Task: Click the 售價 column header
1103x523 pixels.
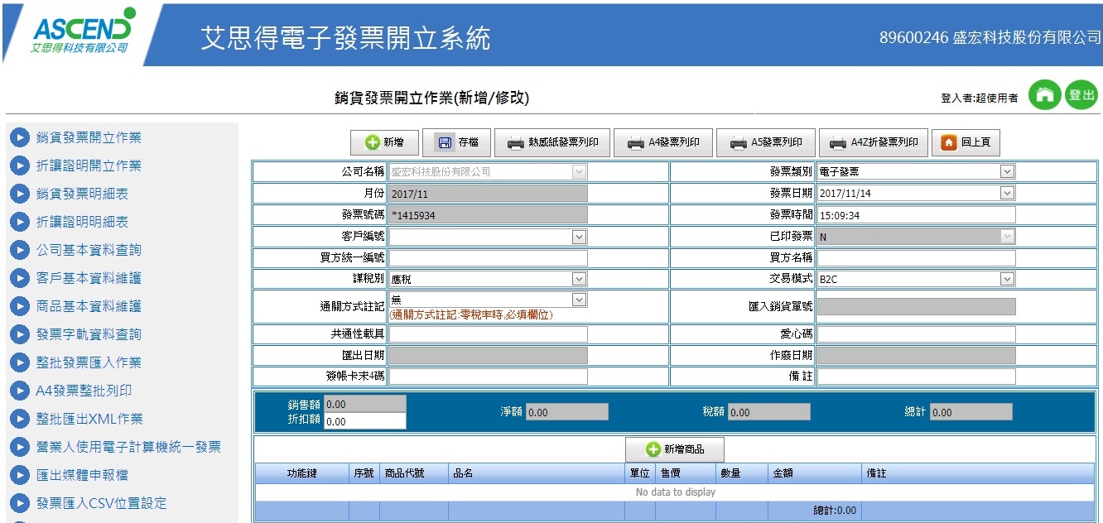Action: 685,473
